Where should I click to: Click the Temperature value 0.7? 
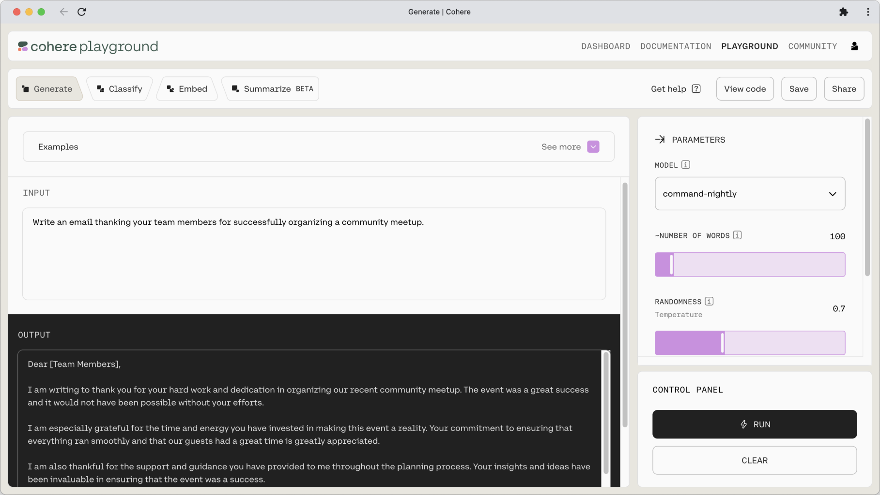(839, 308)
